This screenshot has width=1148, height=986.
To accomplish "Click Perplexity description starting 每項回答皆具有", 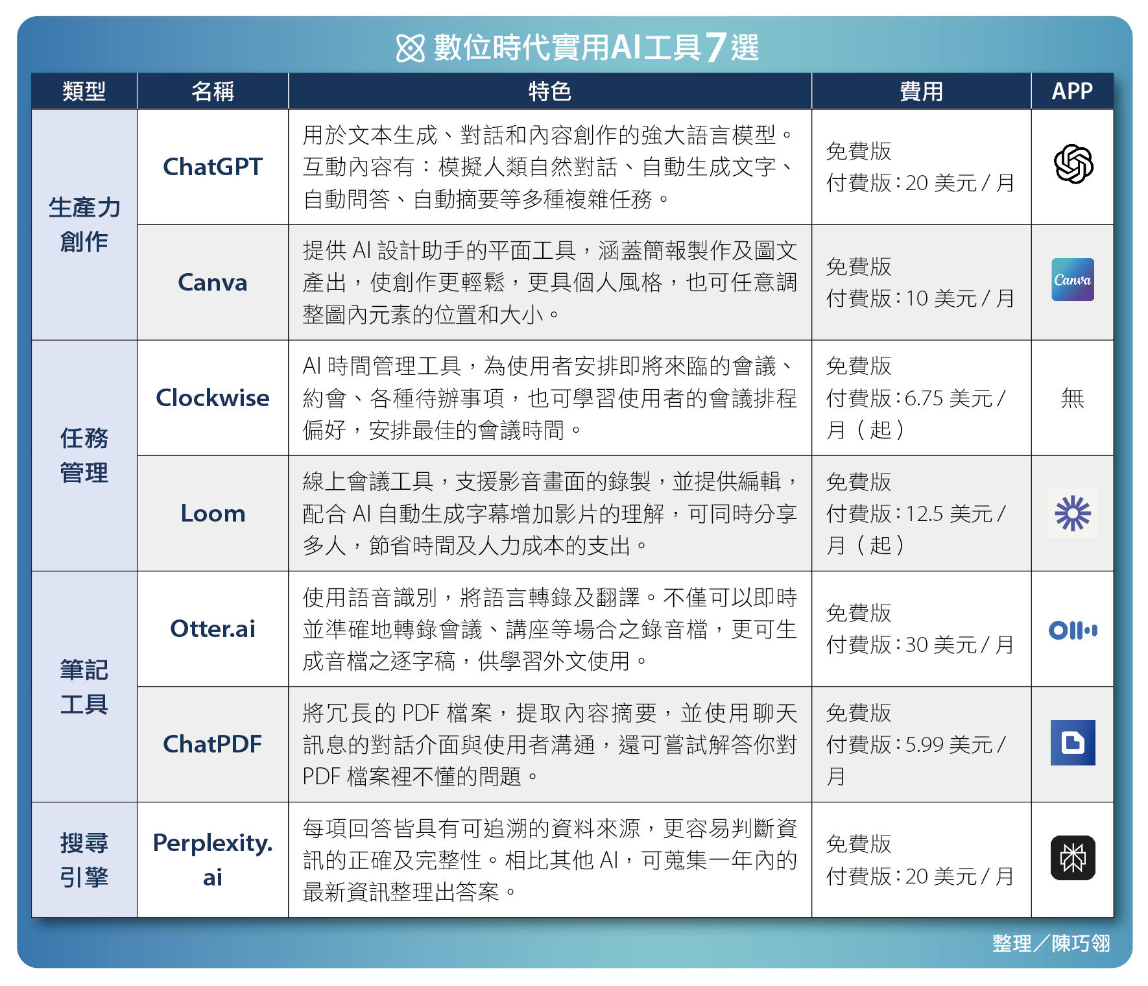I will (x=550, y=860).
